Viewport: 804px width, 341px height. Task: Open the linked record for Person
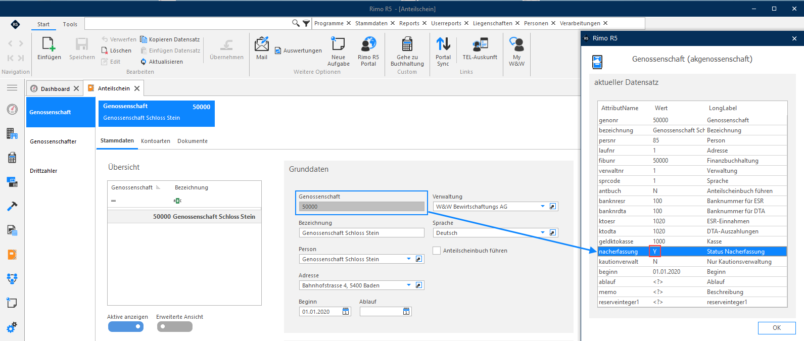[x=418, y=259]
